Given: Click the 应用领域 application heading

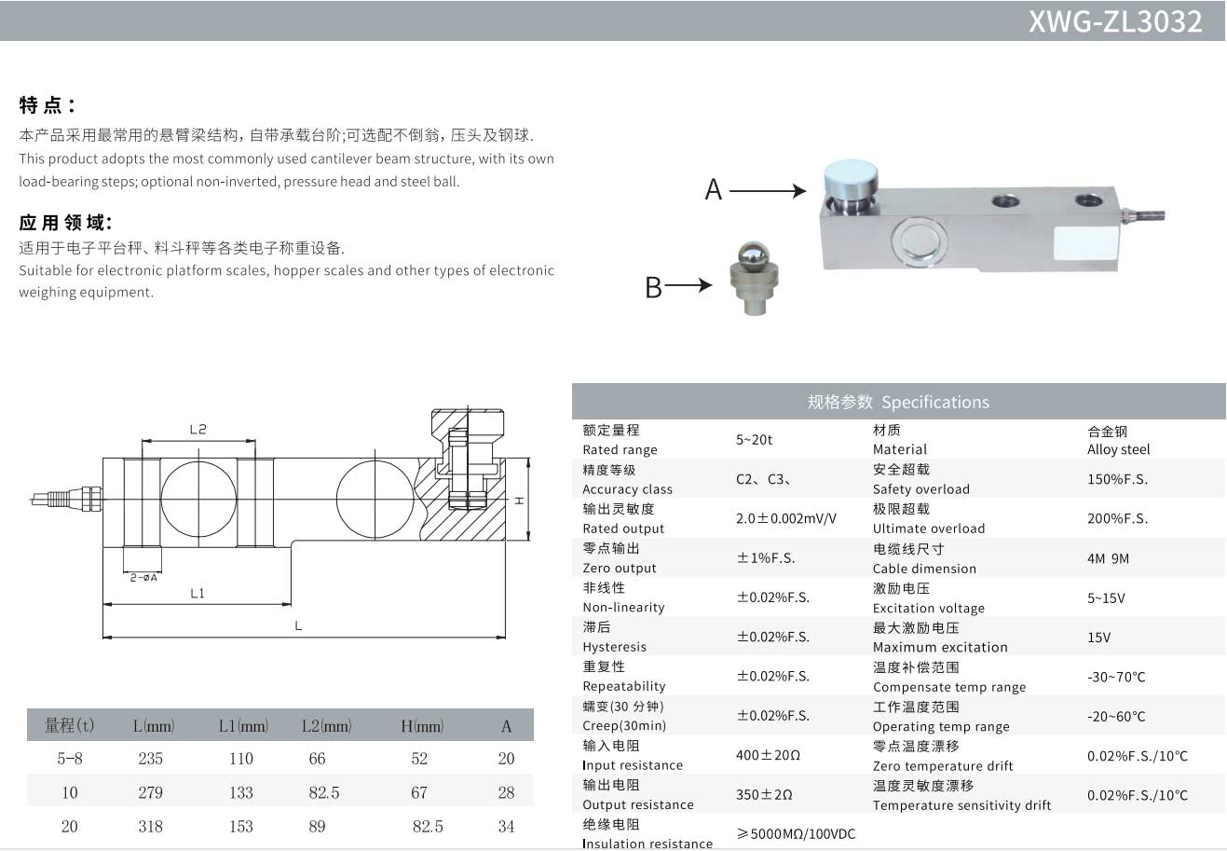Looking at the screenshot, I should 65,222.
